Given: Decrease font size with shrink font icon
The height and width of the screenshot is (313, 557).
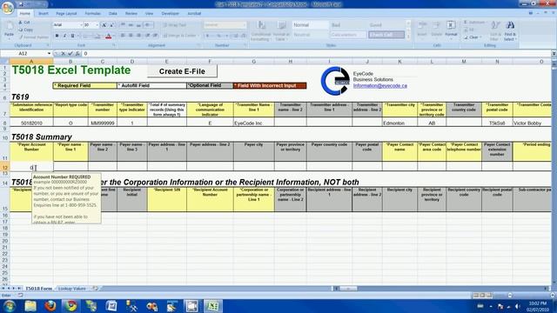Looking at the screenshot, I should pos(111,25).
